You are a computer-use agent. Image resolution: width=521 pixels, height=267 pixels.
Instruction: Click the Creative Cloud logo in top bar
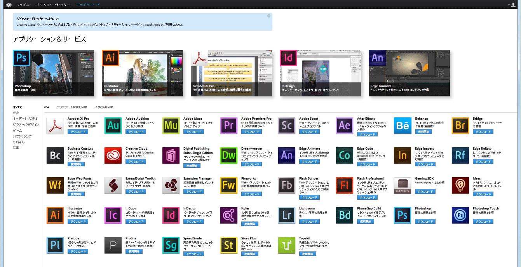(x=9, y=5)
